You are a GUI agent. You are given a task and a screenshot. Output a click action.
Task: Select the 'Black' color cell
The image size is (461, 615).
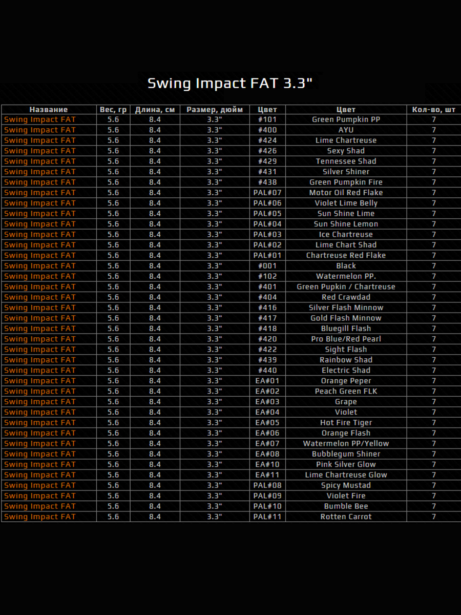tap(346, 266)
